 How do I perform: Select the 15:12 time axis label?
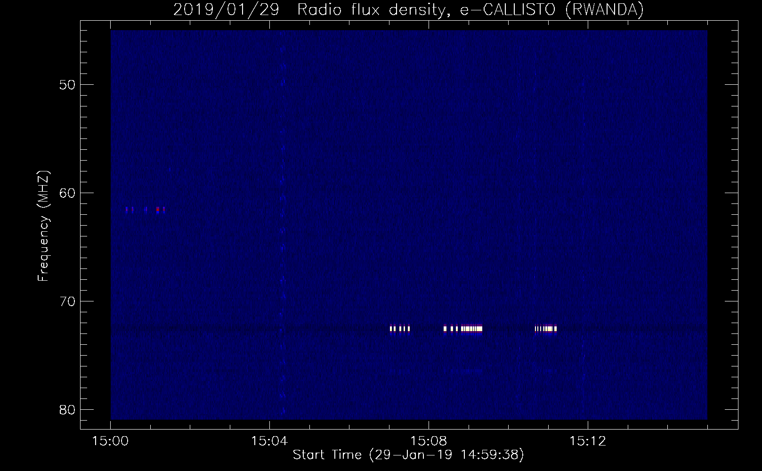coord(588,441)
